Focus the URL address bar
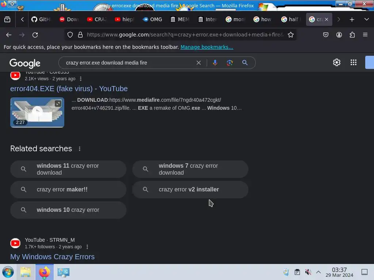This screenshot has width=374, height=280. (x=185, y=35)
